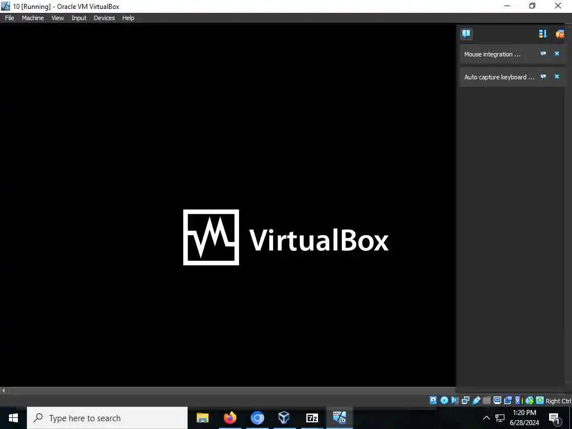Click the horizontal scrollbar track of VM view
The height and width of the screenshot is (429, 572).
point(231,390)
